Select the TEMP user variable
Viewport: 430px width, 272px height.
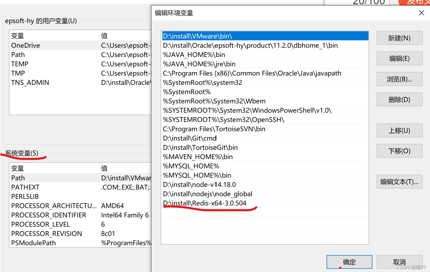tap(80, 64)
